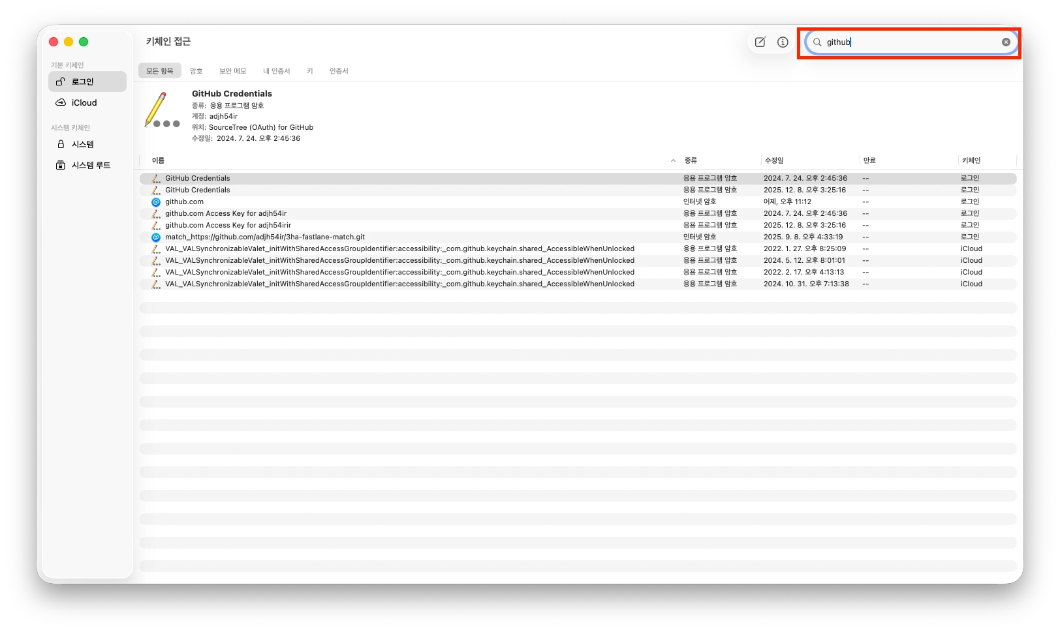Screen dimensions: 1060x632
Task: Click the new keychain item compose icon
Action: pyautogui.click(x=760, y=42)
